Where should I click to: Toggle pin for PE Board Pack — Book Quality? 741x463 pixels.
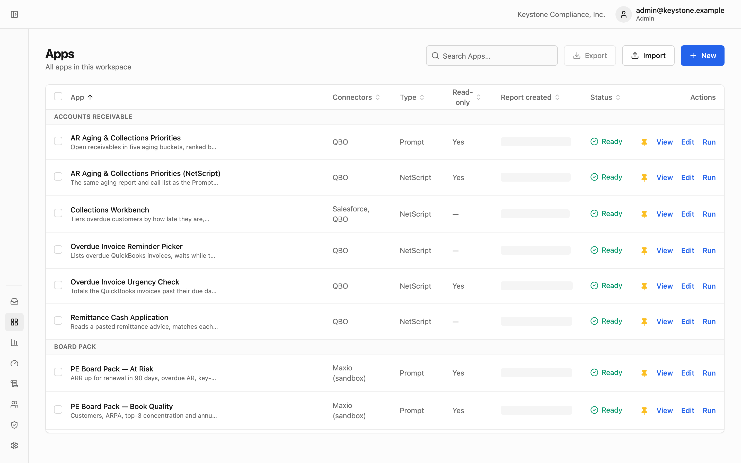coord(644,411)
